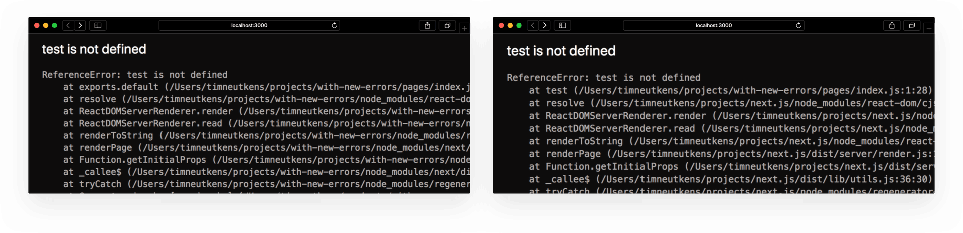
Task: Click the 'at test' index.js:1:28 stack line
Action: [x=730, y=90]
